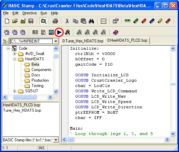Click folder tree scroll down arrow
The height and width of the screenshot is (152, 179).
pyautogui.click(x=56, y=91)
